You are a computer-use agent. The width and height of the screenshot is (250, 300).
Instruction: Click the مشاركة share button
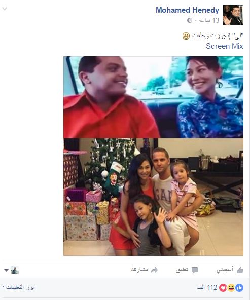(x=139, y=270)
